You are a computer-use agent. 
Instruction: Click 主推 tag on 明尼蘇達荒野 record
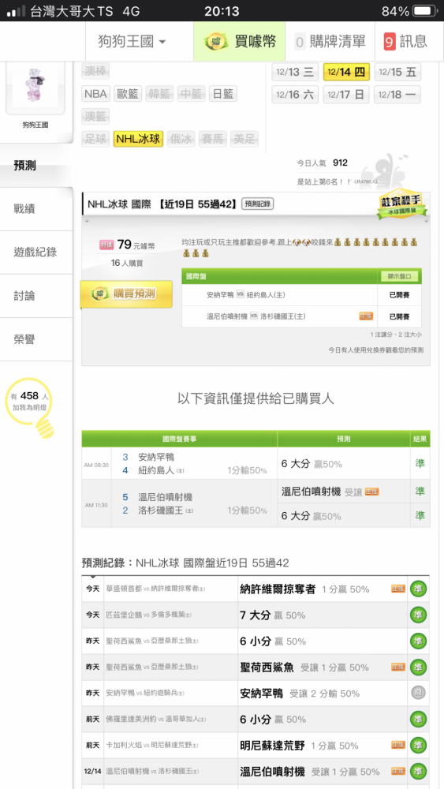pos(398,746)
